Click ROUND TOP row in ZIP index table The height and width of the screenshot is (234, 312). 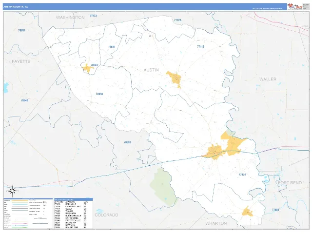coord(71,228)
